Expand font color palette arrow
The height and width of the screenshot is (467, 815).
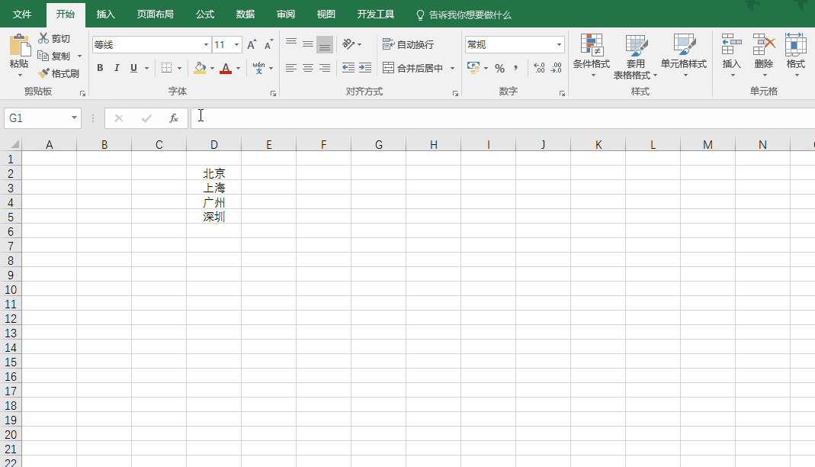pyautogui.click(x=238, y=68)
